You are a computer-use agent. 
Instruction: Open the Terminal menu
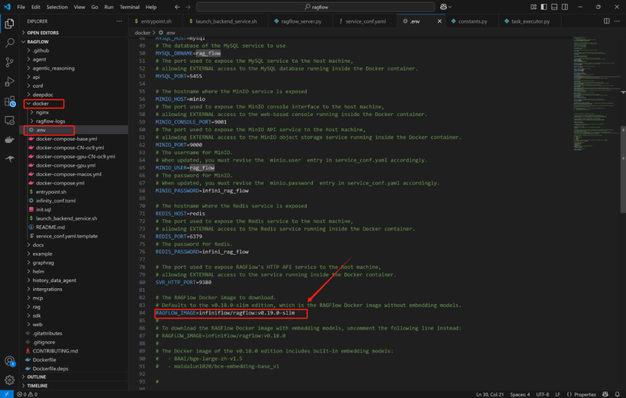pyautogui.click(x=129, y=7)
